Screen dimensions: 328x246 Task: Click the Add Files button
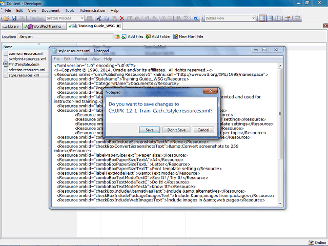pyautogui.click(x=133, y=36)
